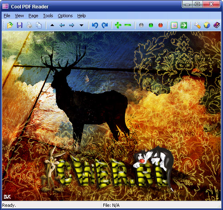Click the Save floppy disk icon

tap(20, 26)
